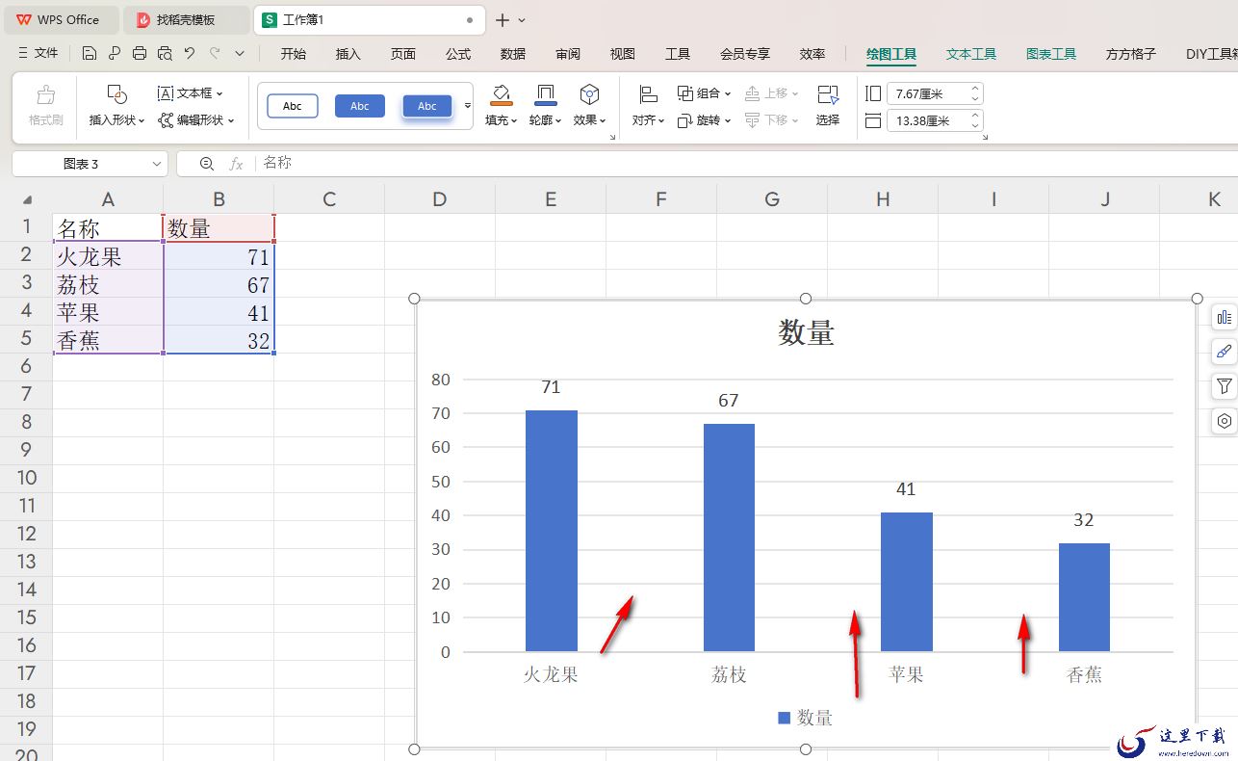The height and width of the screenshot is (761, 1238).
Task: Switch to the 找稻壳模板 tab
Action: [186, 19]
